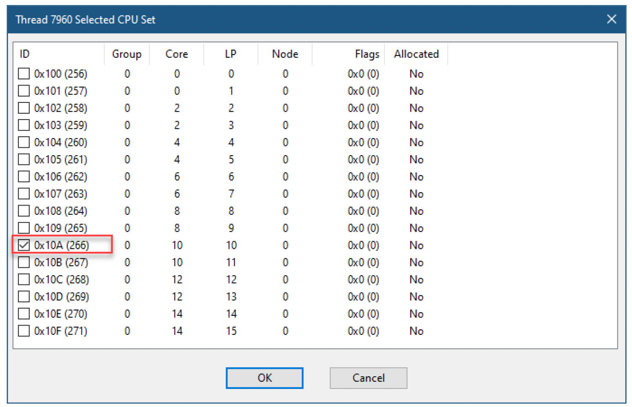The width and height of the screenshot is (632, 407).
Task: Sort list by the ID column header
Action: click(59, 54)
